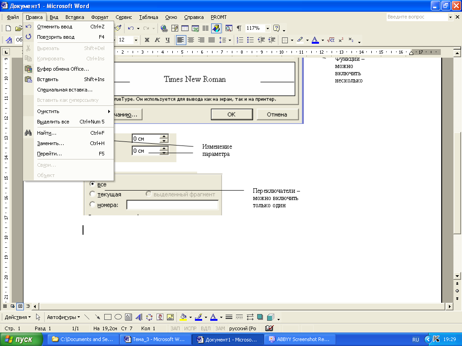Open the Действия dropdown
Viewport: 462px width, 346px height.
tap(18, 317)
